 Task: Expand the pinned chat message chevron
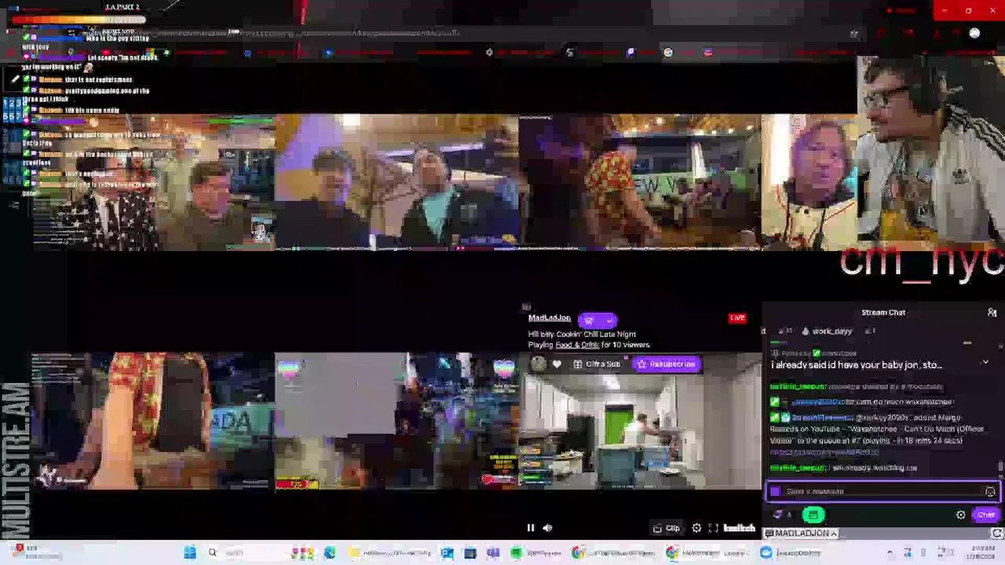pos(985,363)
